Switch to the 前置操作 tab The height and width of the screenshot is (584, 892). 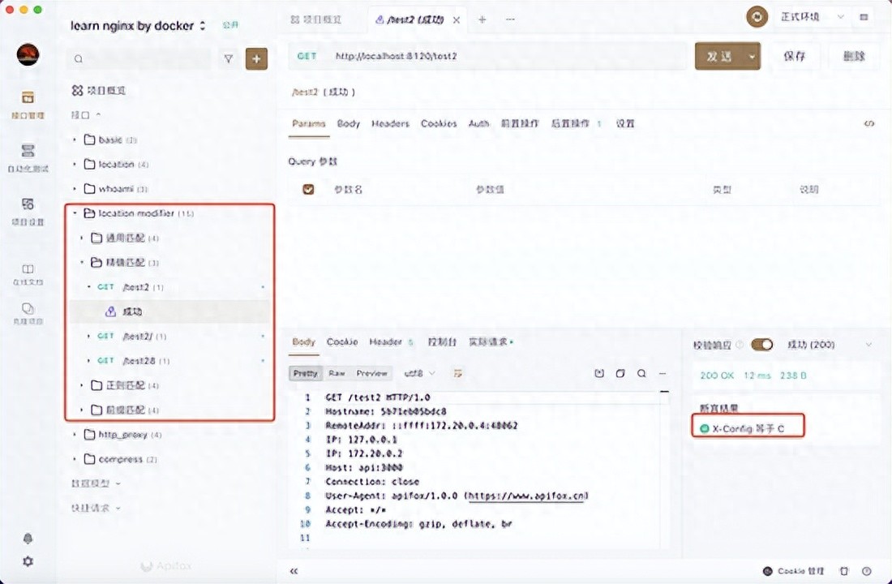click(519, 123)
